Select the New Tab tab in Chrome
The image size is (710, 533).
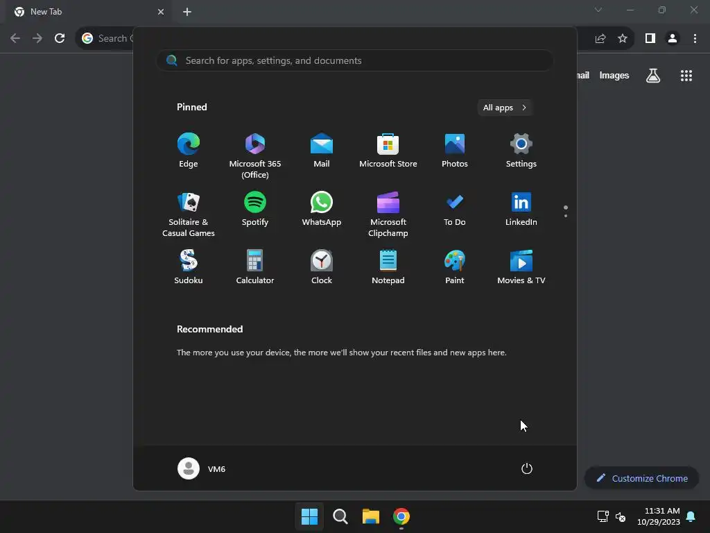[x=88, y=12]
